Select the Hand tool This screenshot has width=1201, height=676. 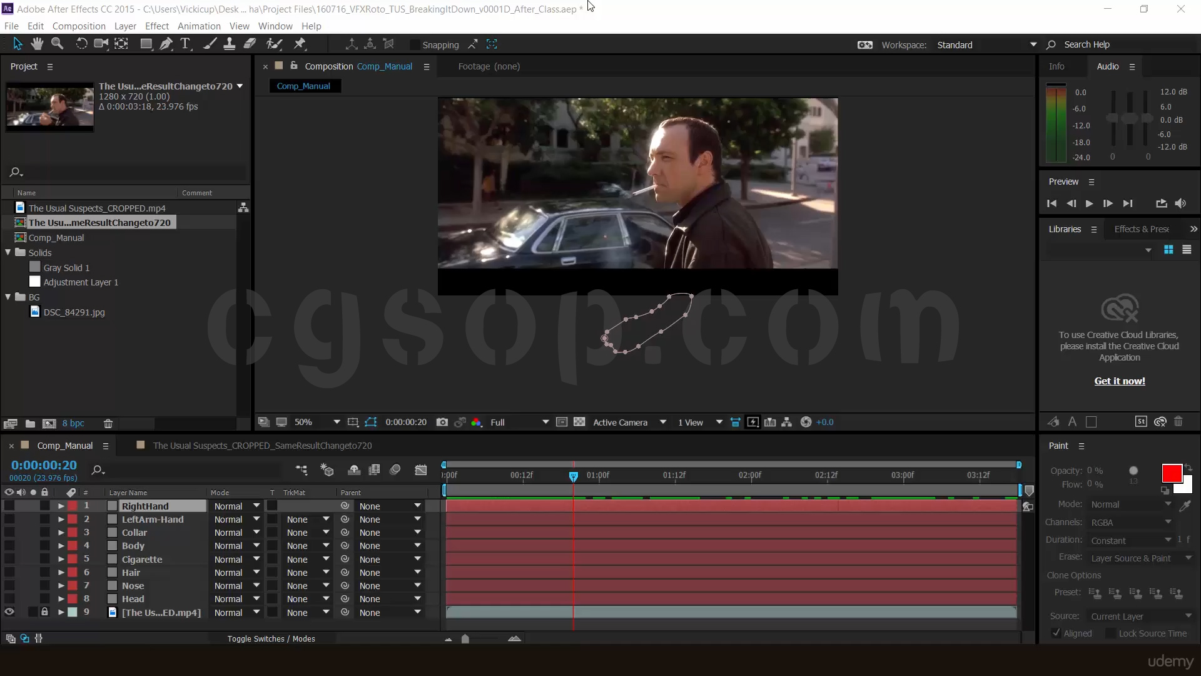38,44
